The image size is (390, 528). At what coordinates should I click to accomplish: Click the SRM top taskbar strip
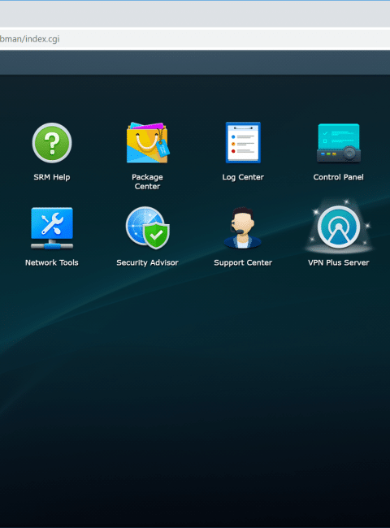[195, 63]
